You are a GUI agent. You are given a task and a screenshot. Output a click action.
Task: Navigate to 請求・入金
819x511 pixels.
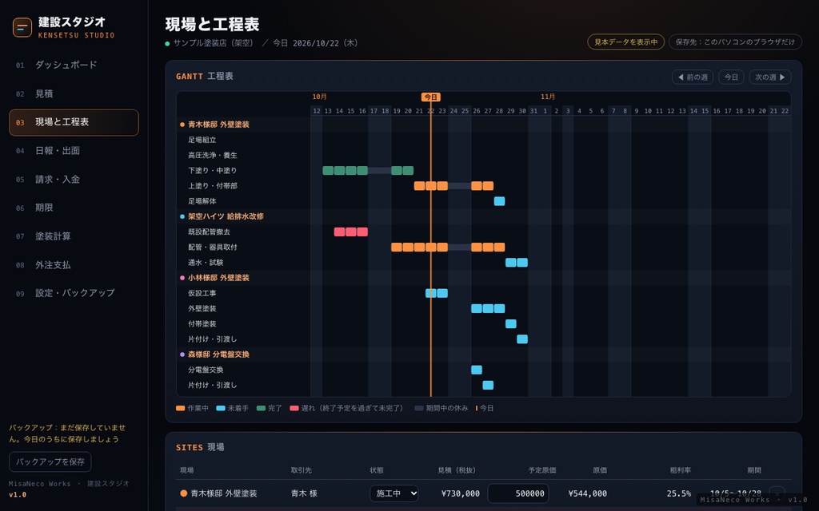click(74, 180)
